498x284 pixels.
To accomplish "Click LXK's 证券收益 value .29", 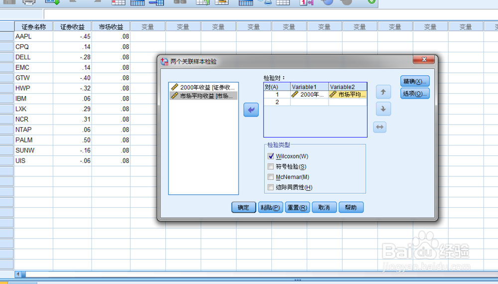I will 72,109.
